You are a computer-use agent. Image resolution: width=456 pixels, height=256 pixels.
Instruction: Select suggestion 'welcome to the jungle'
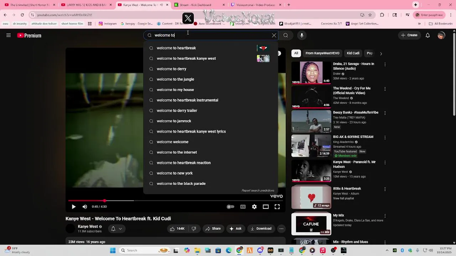coord(211,79)
